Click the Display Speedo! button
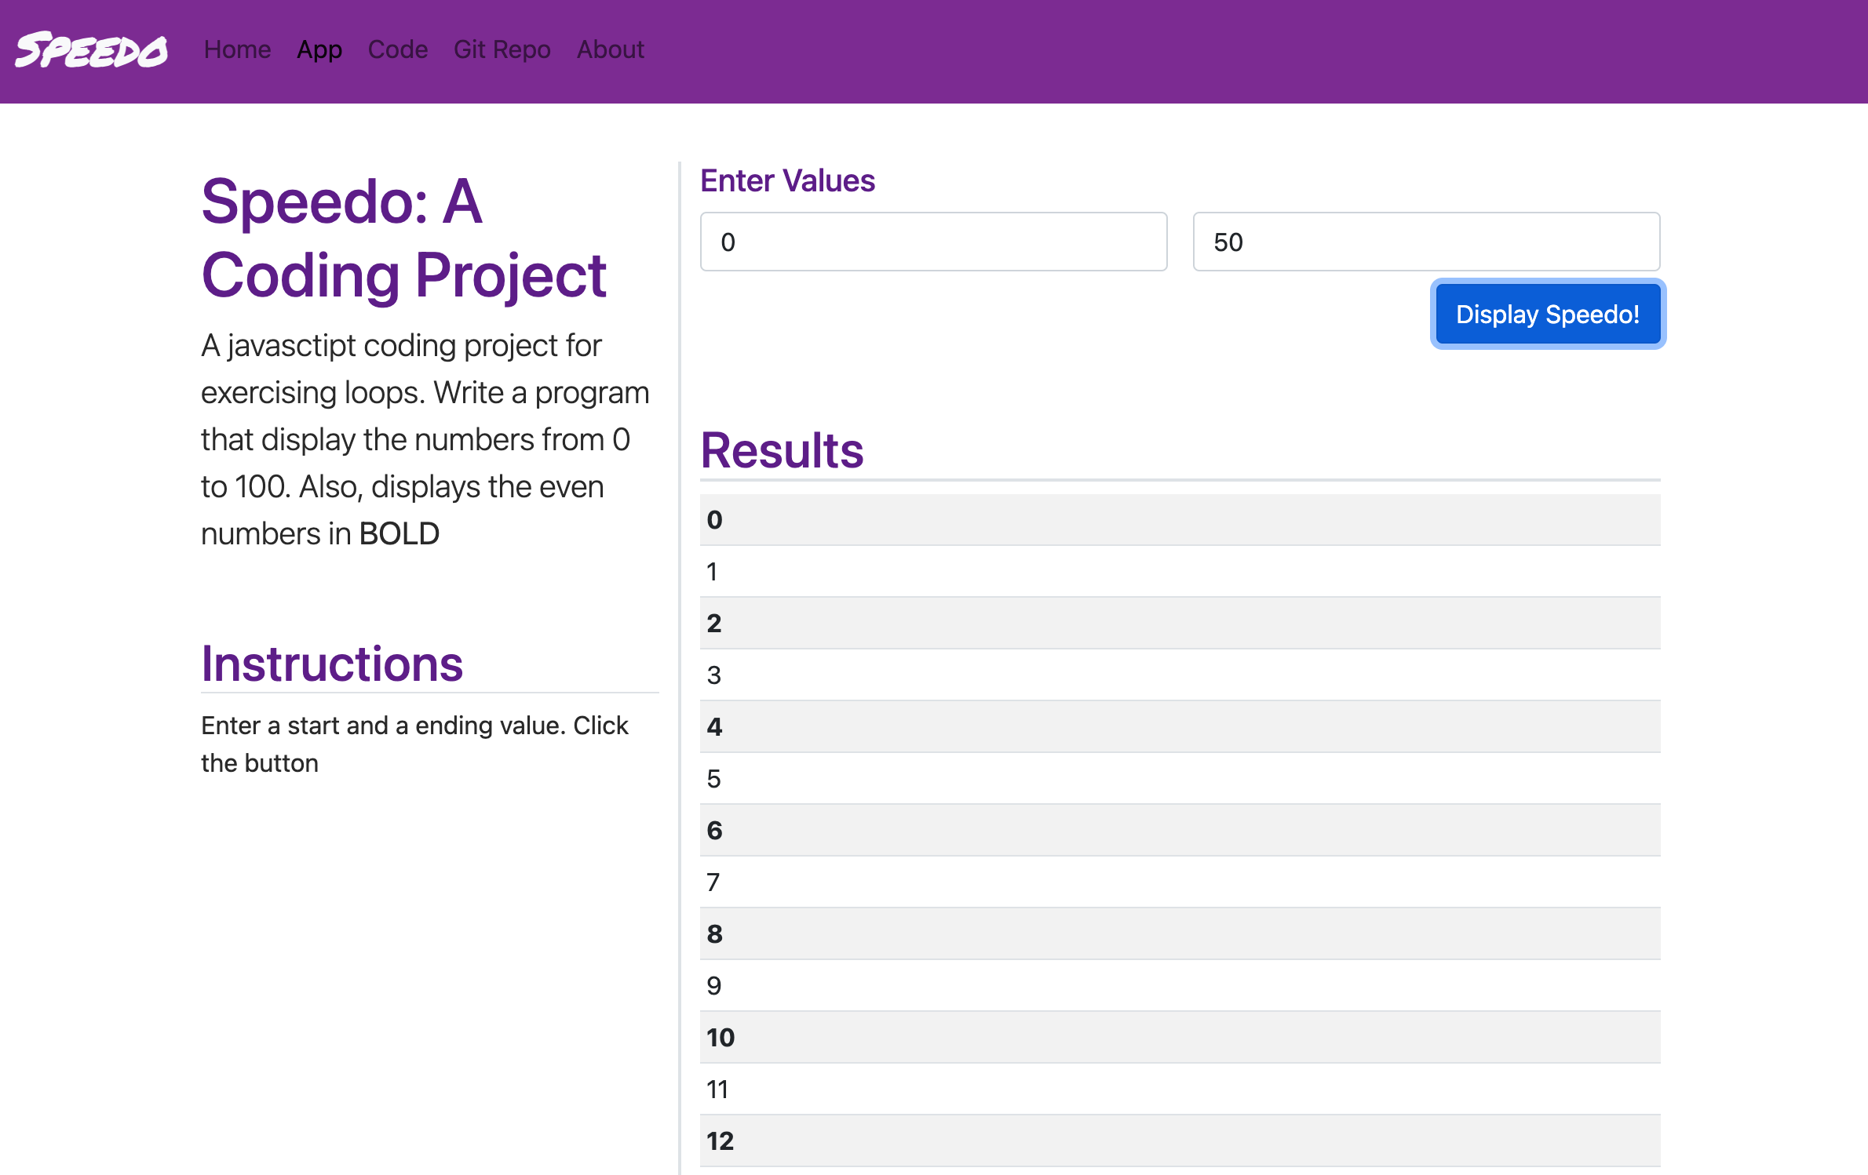The image size is (1868, 1175). point(1548,314)
